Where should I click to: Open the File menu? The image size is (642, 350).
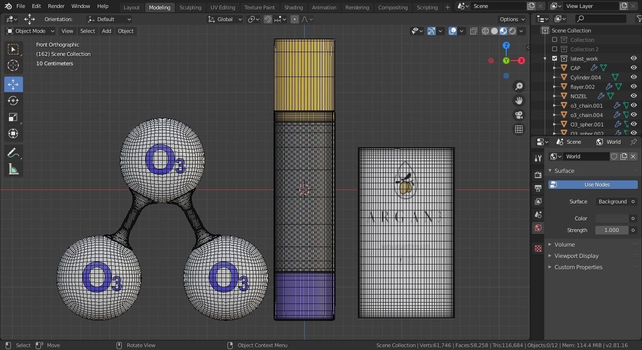pos(21,7)
